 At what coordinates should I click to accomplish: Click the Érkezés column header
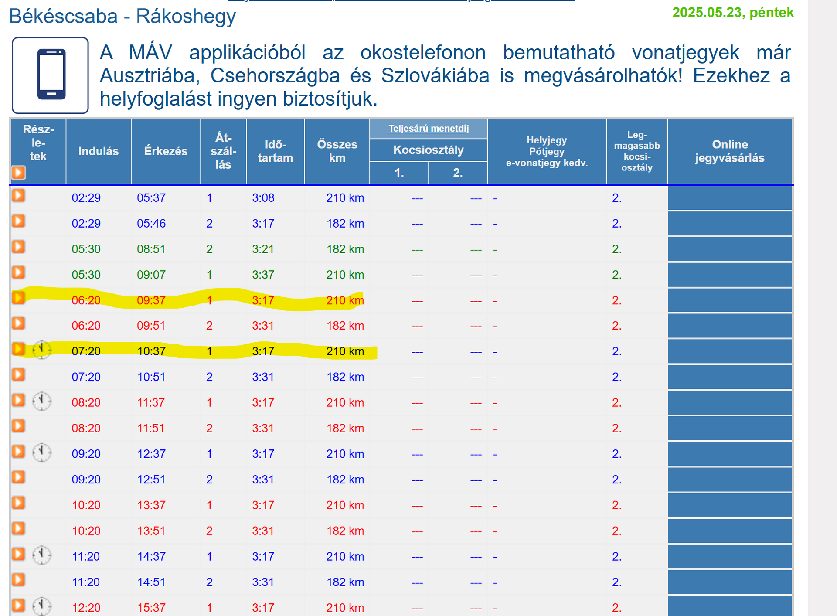tap(166, 151)
